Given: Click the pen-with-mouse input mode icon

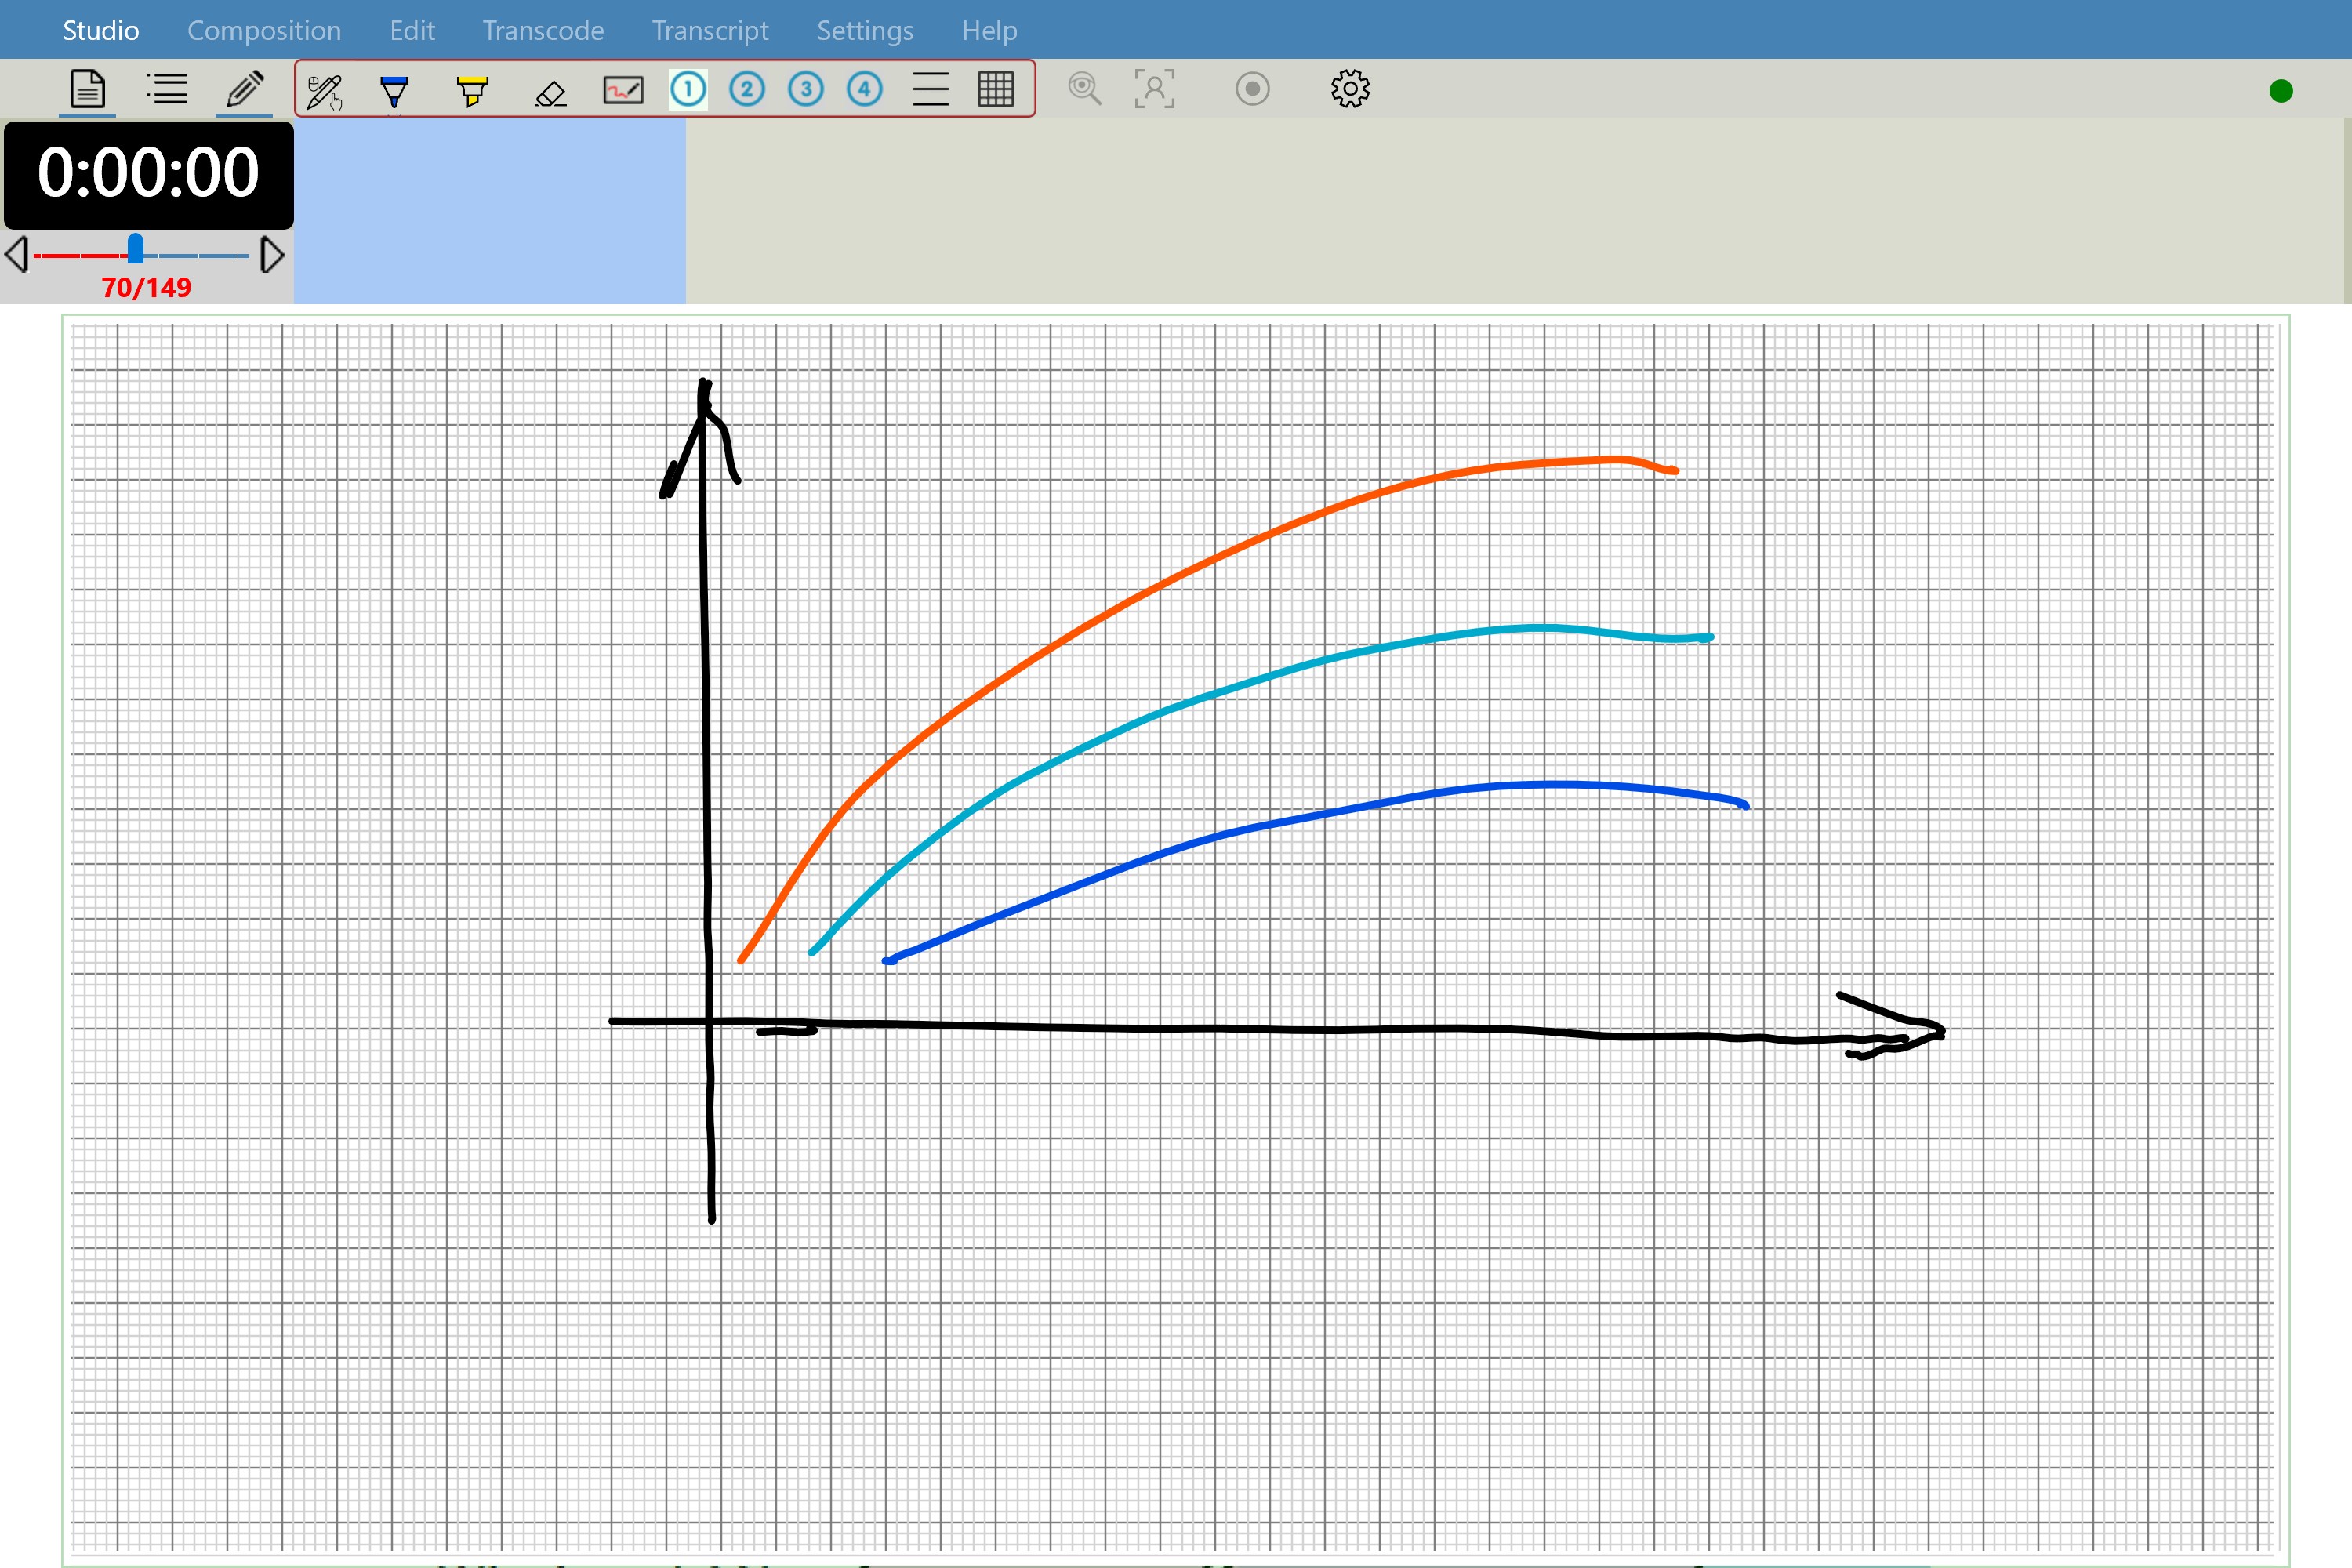Looking at the screenshot, I should click(x=324, y=92).
